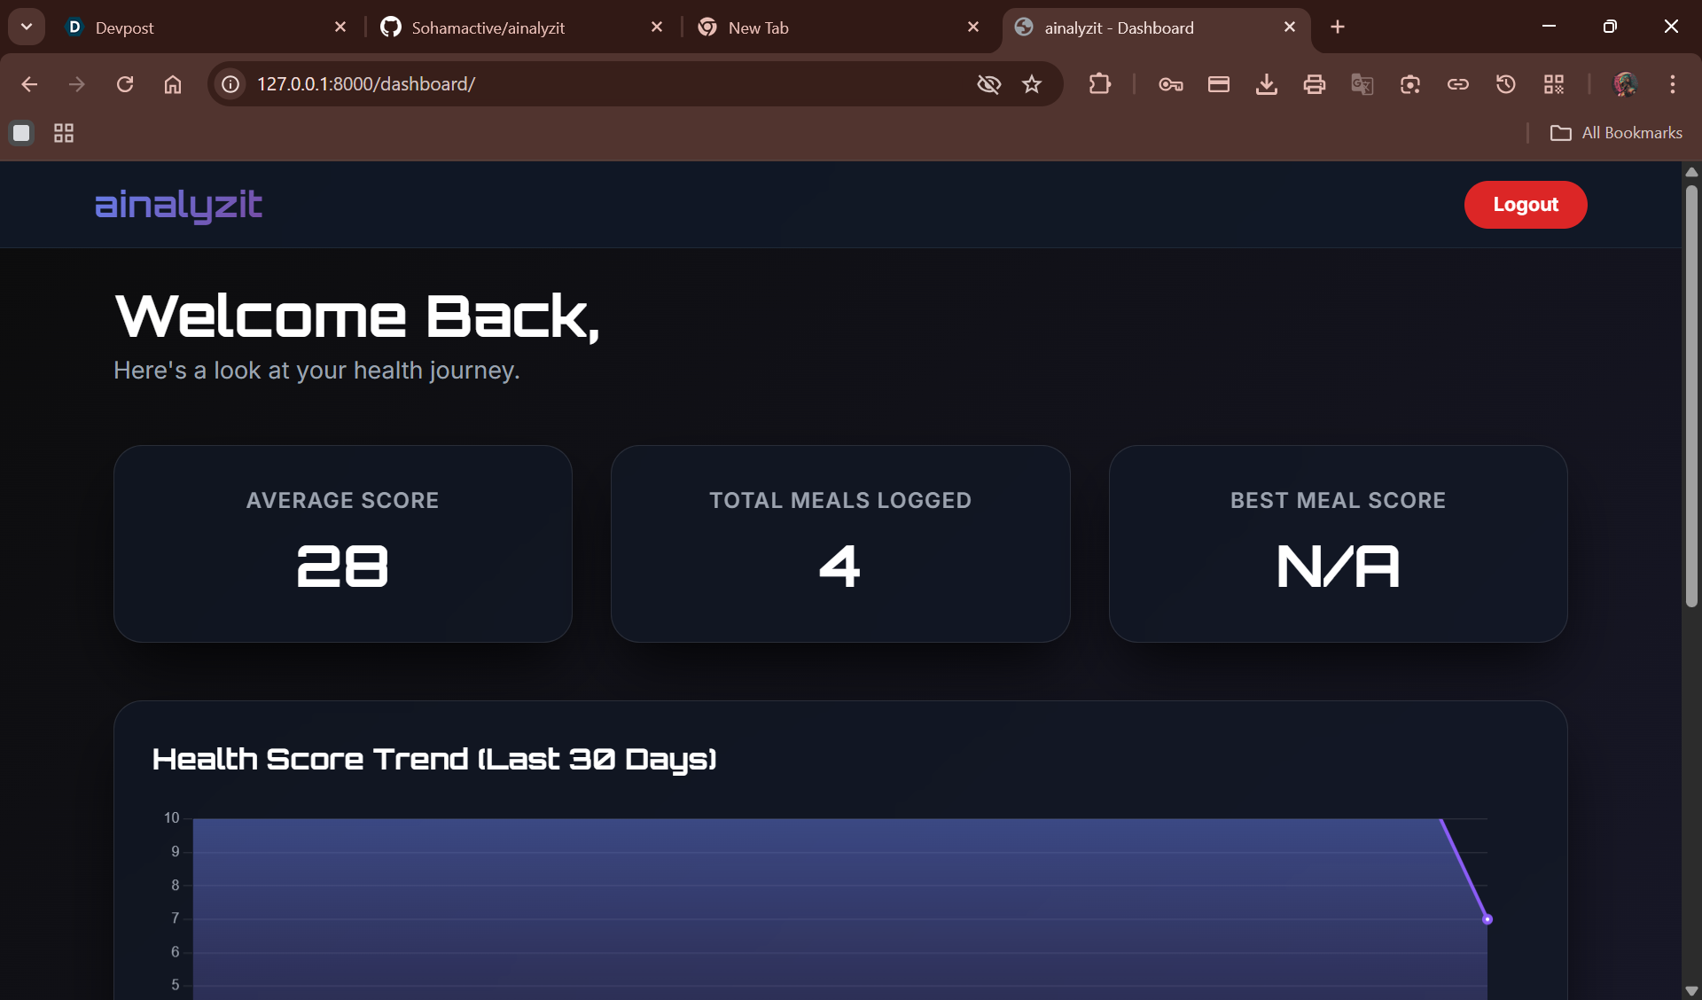Click the Downloads toolbar icon
Viewport: 1702px width, 1000px height.
click(1266, 84)
